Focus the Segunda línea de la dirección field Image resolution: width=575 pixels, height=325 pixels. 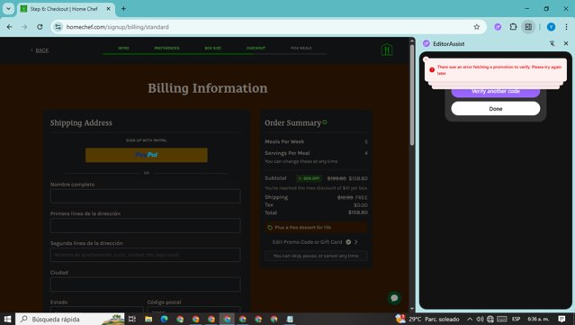(146, 255)
